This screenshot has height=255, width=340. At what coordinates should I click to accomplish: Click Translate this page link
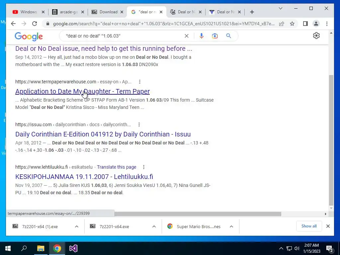117,167
